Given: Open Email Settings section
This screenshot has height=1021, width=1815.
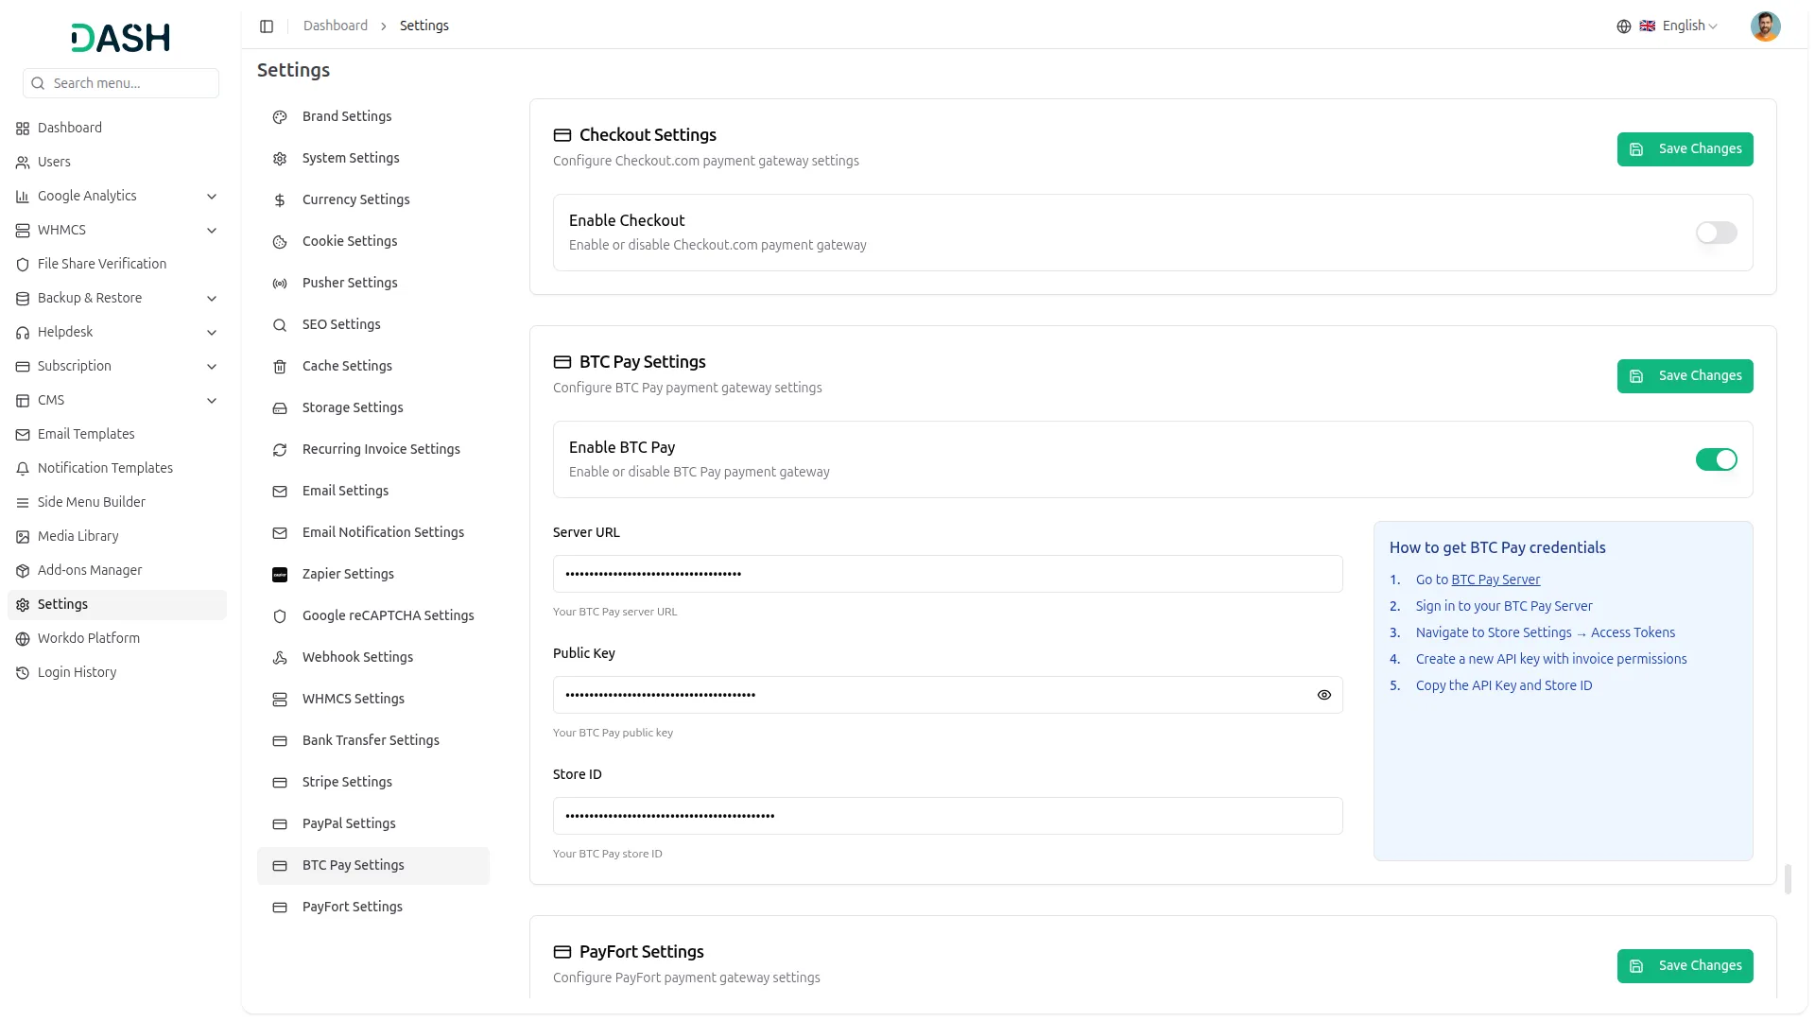Looking at the screenshot, I should [x=373, y=491].
